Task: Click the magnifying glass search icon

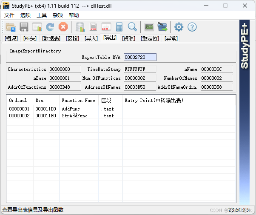Action: (x=132, y=27)
